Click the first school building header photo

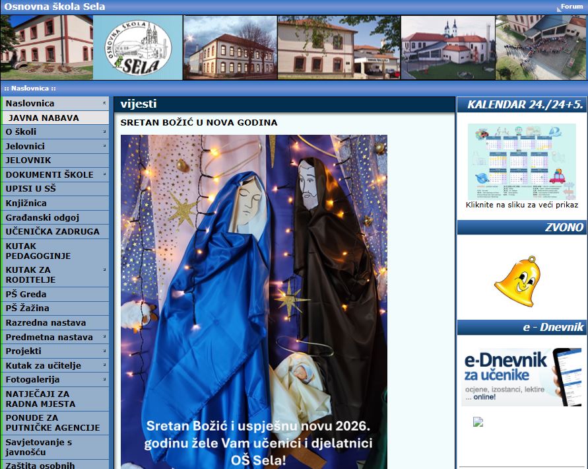click(x=46, y=48)
